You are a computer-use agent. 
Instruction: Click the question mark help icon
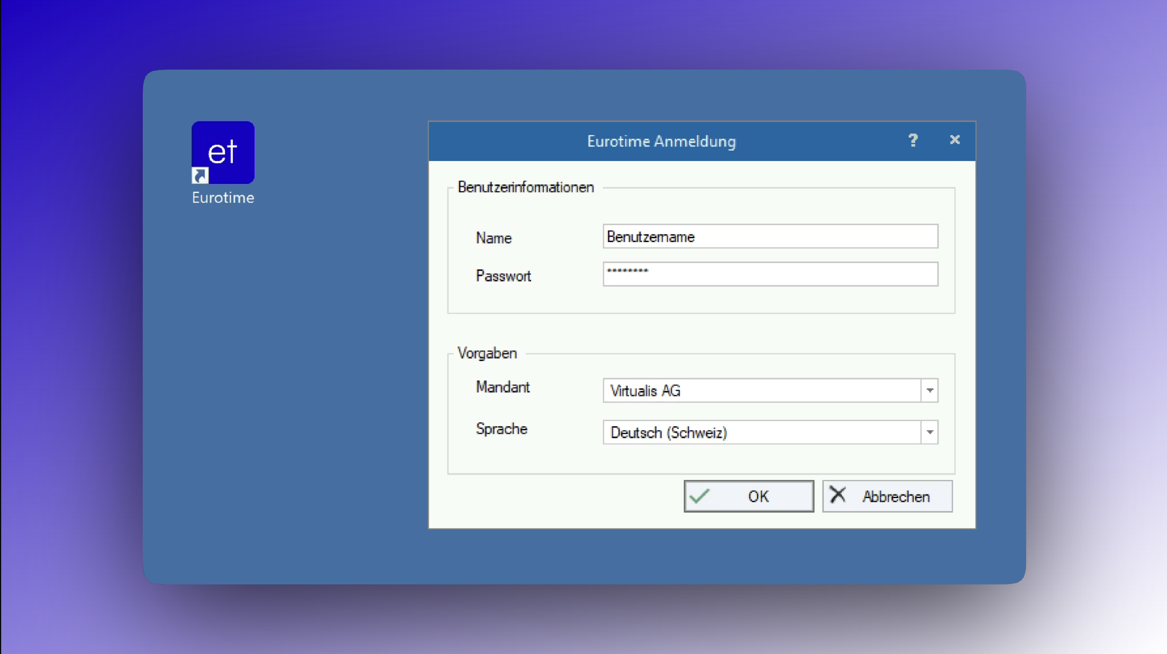click(x=913, y=140)
